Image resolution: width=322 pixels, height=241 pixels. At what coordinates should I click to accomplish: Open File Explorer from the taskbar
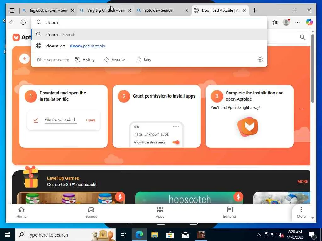154,235
